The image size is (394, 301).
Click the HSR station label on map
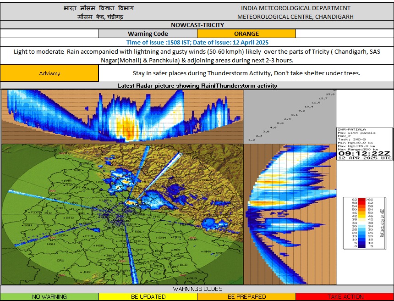[x=99, y=245]
